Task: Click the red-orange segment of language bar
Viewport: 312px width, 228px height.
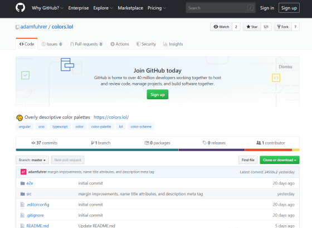Action: (269, 150)
